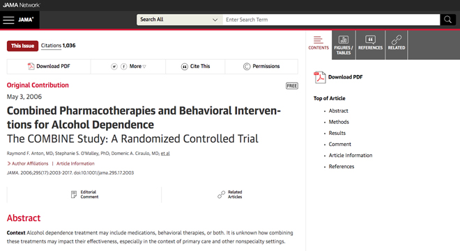The width and height of the screenshot is (460, 251).
Task: Click the magnifying glass search button
Action: [447, 19]
